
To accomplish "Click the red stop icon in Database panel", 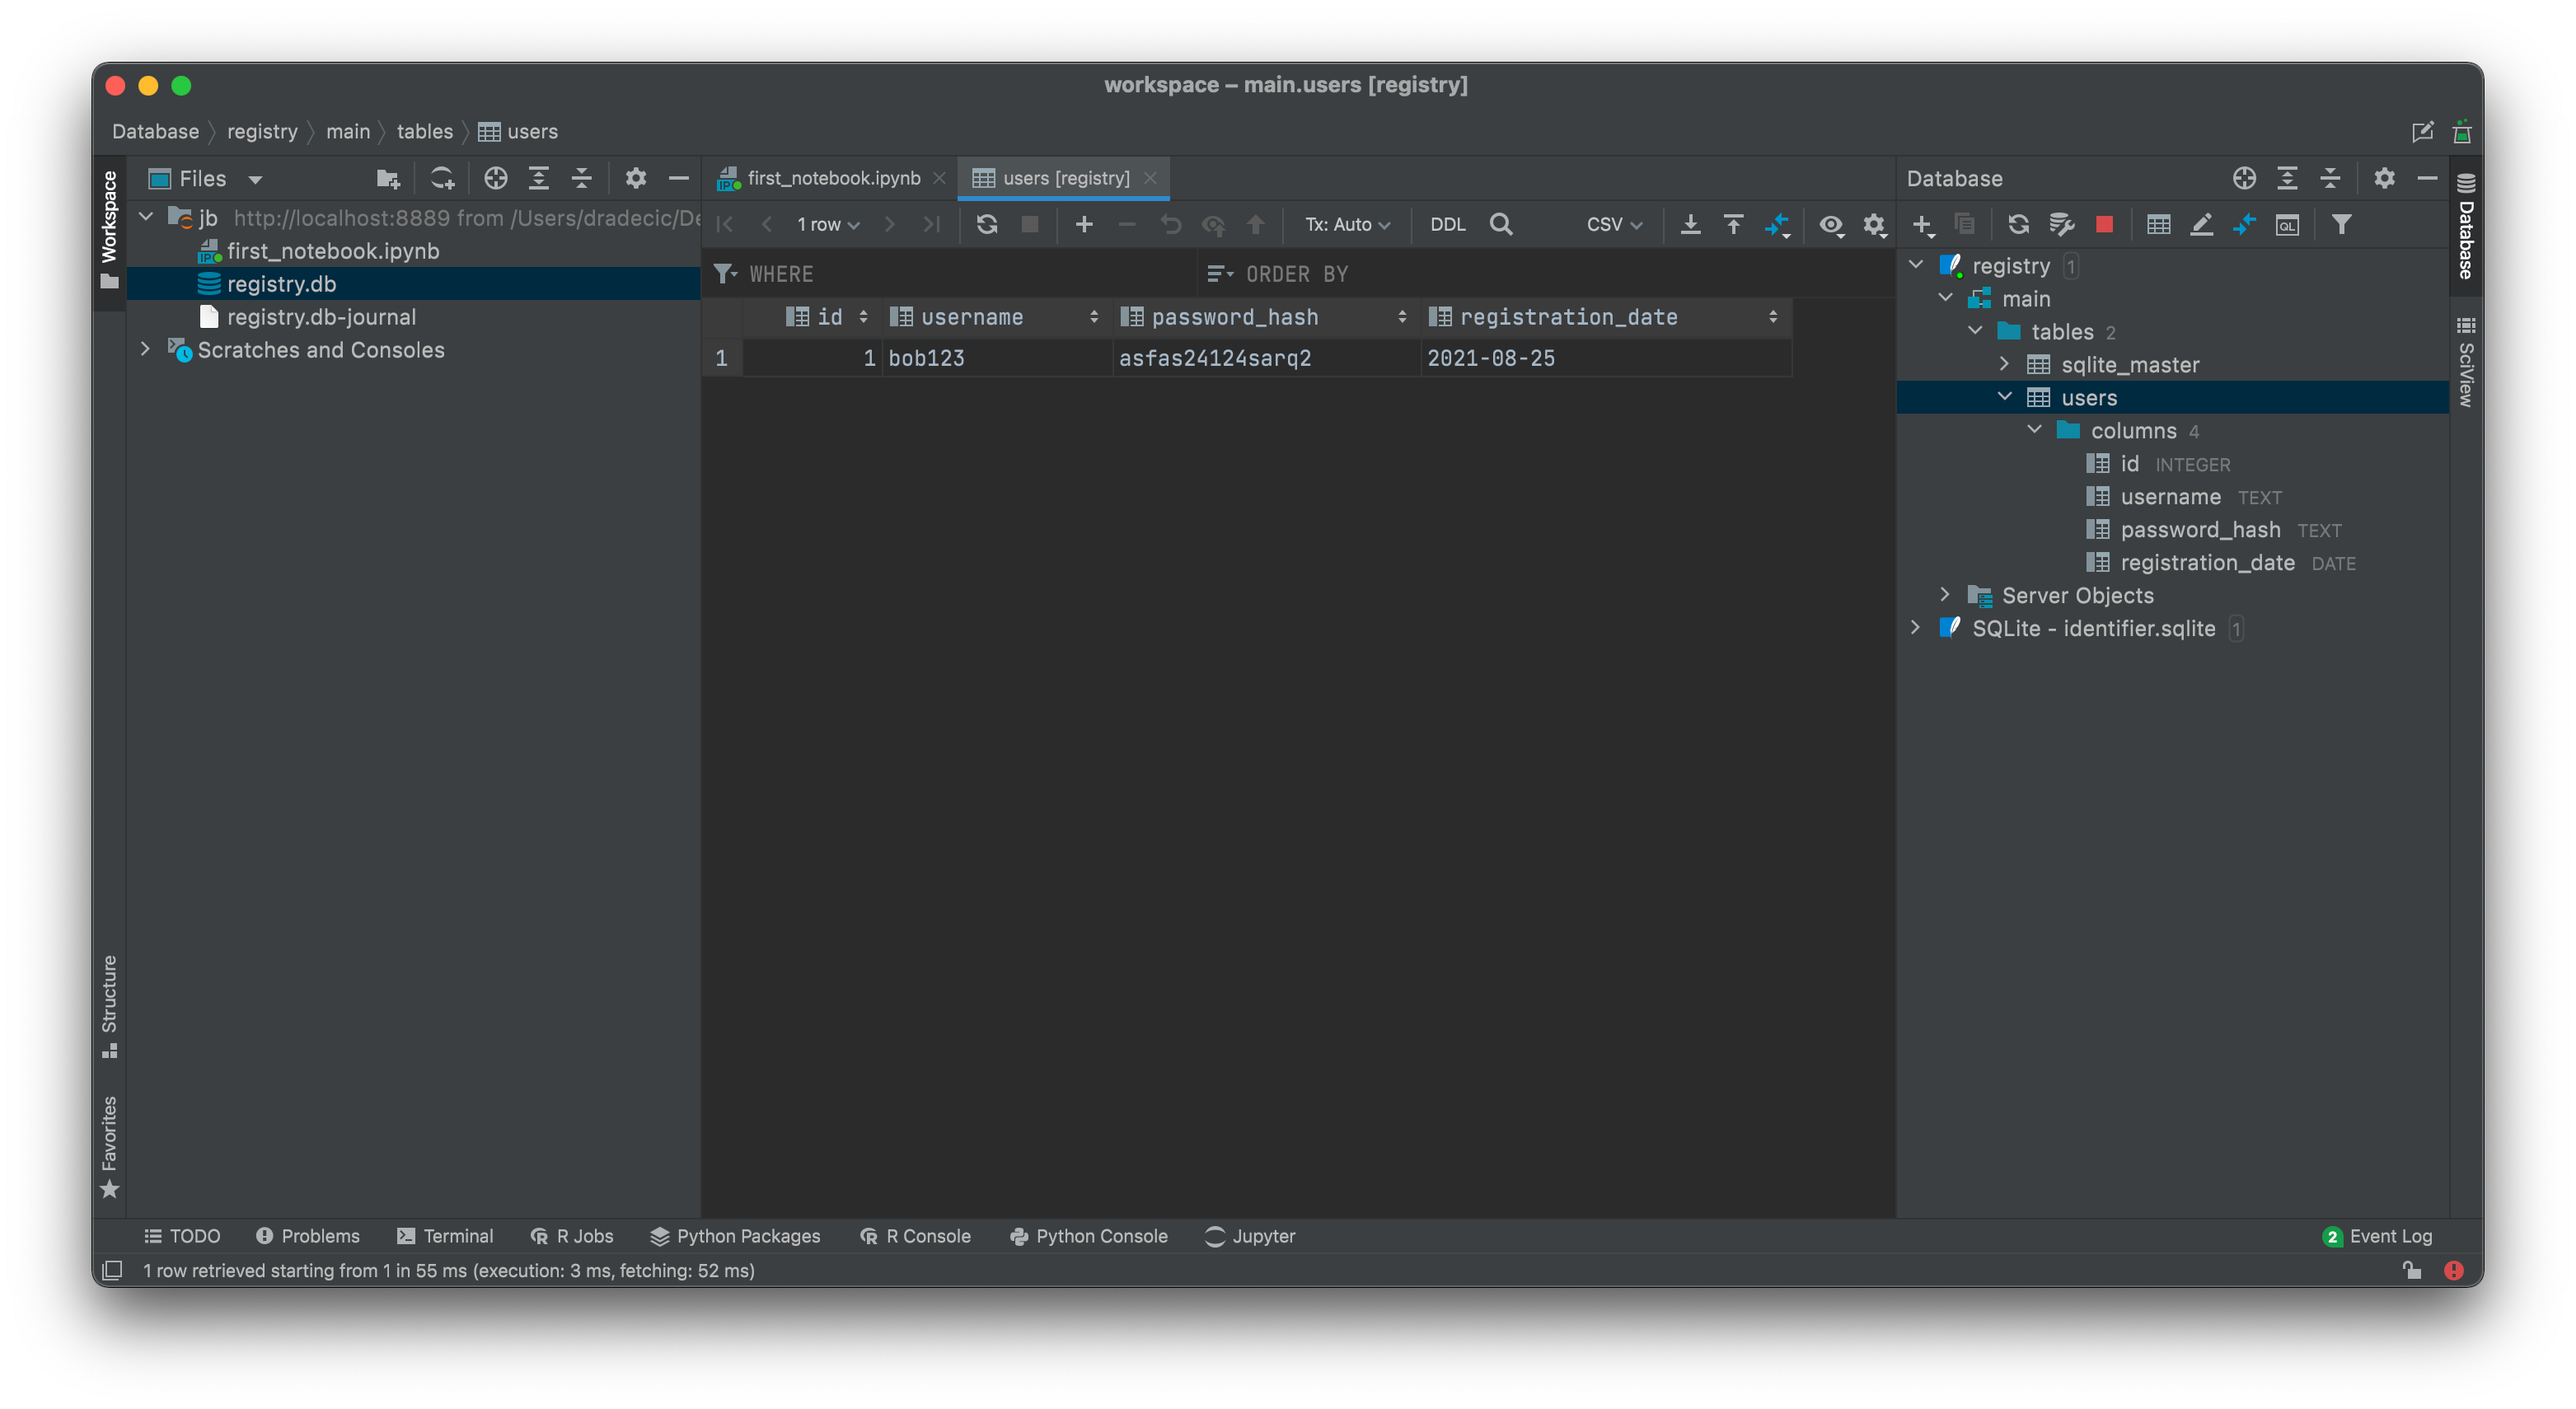I will (2104, 224).
